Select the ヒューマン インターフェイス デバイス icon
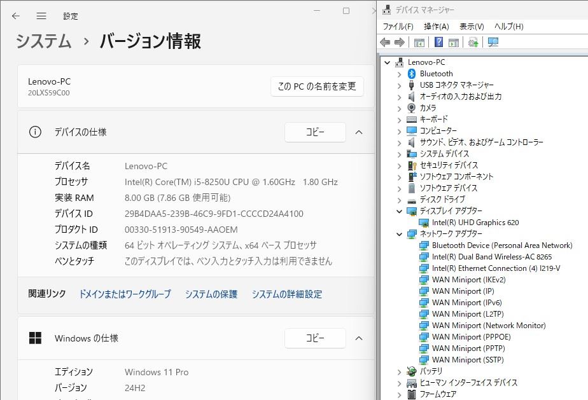 [x=411, y=383]
